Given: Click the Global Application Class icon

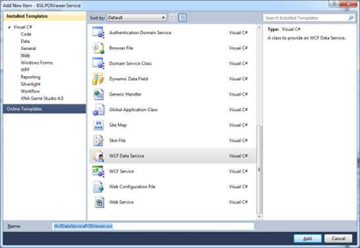Looking at the screenshot, I should 98,110.
